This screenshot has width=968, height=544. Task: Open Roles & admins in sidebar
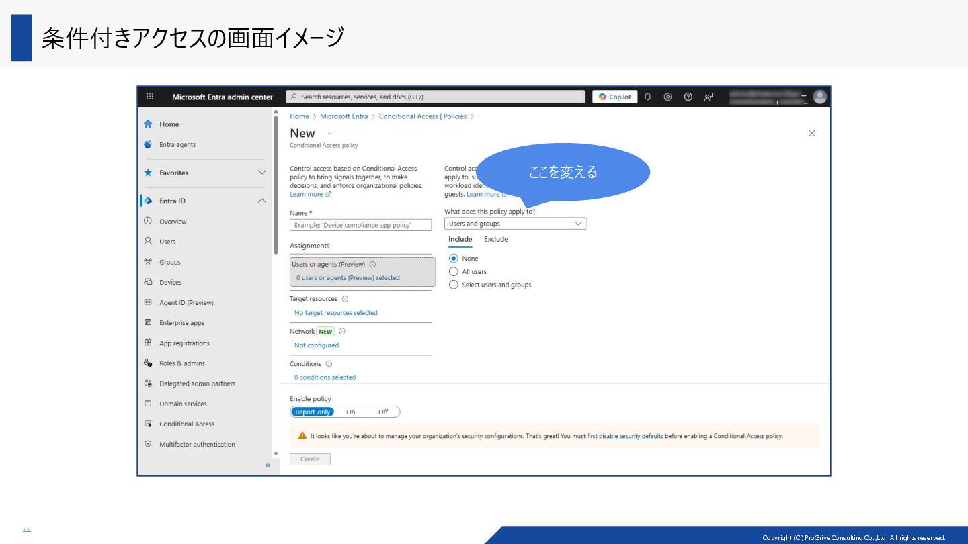click(182, 363)
